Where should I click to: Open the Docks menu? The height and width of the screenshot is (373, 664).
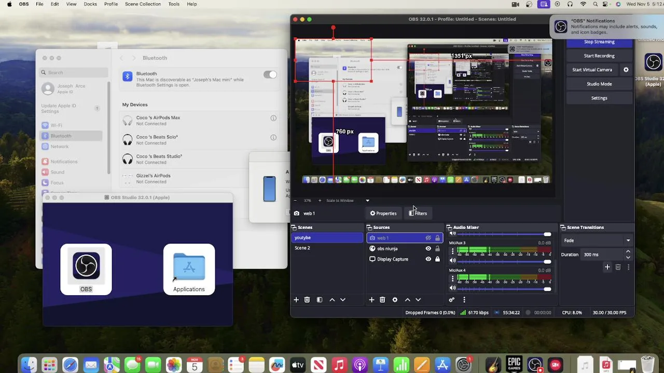click(90, 4)
